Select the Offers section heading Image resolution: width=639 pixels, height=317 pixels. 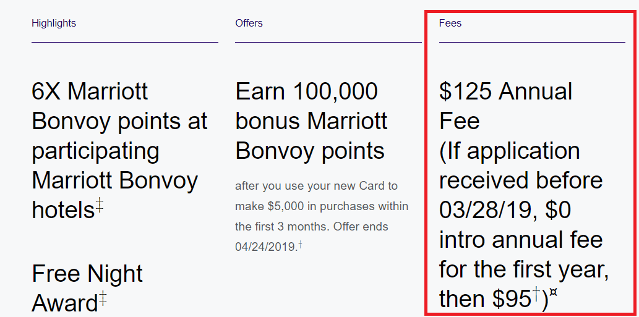click(249, 23)
